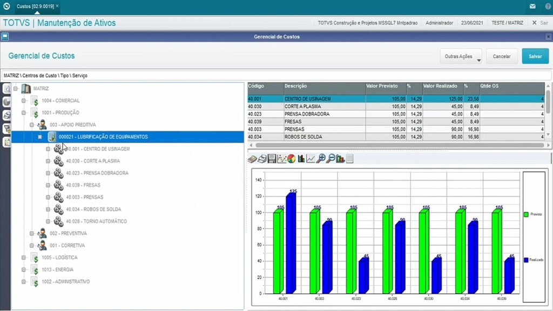The width and height of the screenshot is (553, 311).
Task: Click the printer icon in left sidebar
Action: [x=6, y=116]
